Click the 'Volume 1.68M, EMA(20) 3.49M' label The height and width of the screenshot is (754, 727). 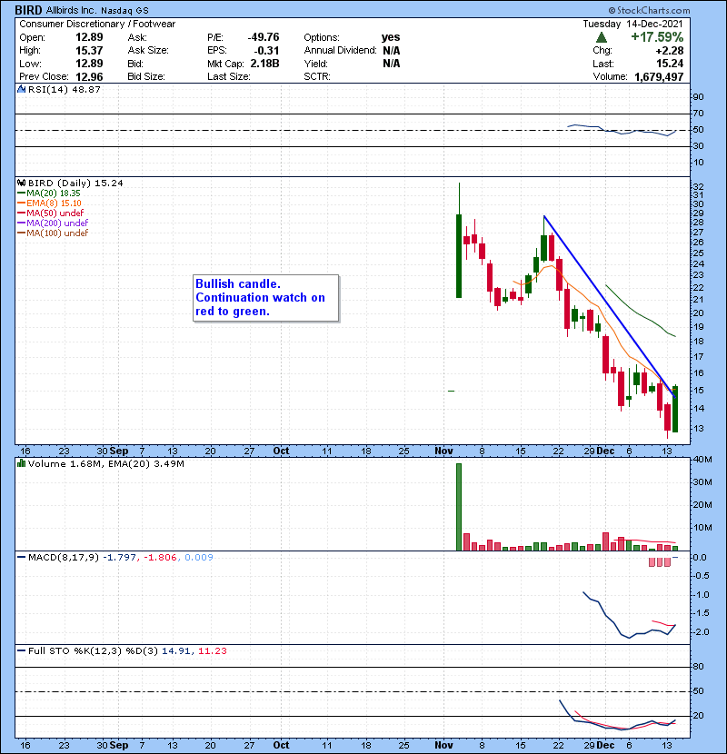105,463
